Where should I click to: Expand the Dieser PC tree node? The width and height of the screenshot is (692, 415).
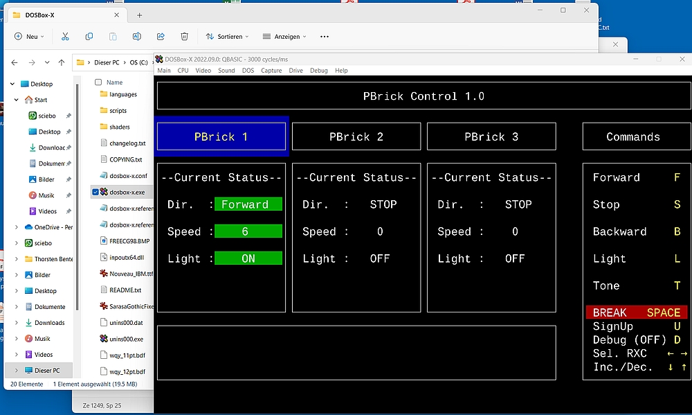(17, 371)
